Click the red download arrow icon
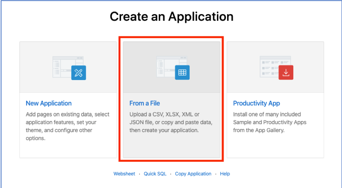 (286, 72)
